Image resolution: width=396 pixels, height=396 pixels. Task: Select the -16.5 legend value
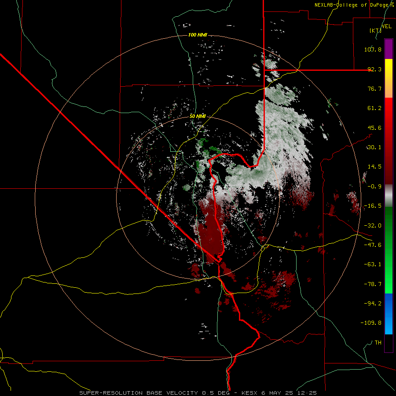(373, 206)
